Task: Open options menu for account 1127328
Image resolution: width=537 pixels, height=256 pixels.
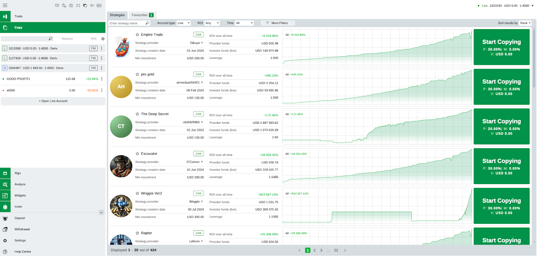Action: (102, 58)
